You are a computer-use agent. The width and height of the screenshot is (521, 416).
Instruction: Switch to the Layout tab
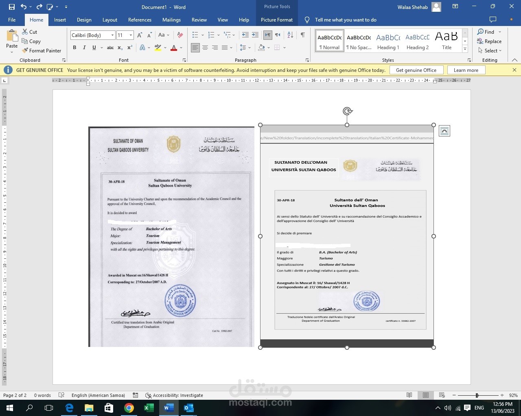tap(109, 19)
